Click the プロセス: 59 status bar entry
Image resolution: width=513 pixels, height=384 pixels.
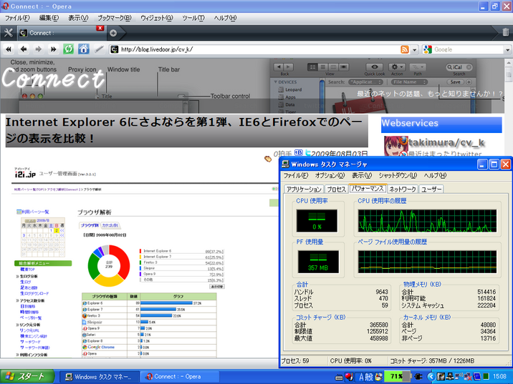295,361
